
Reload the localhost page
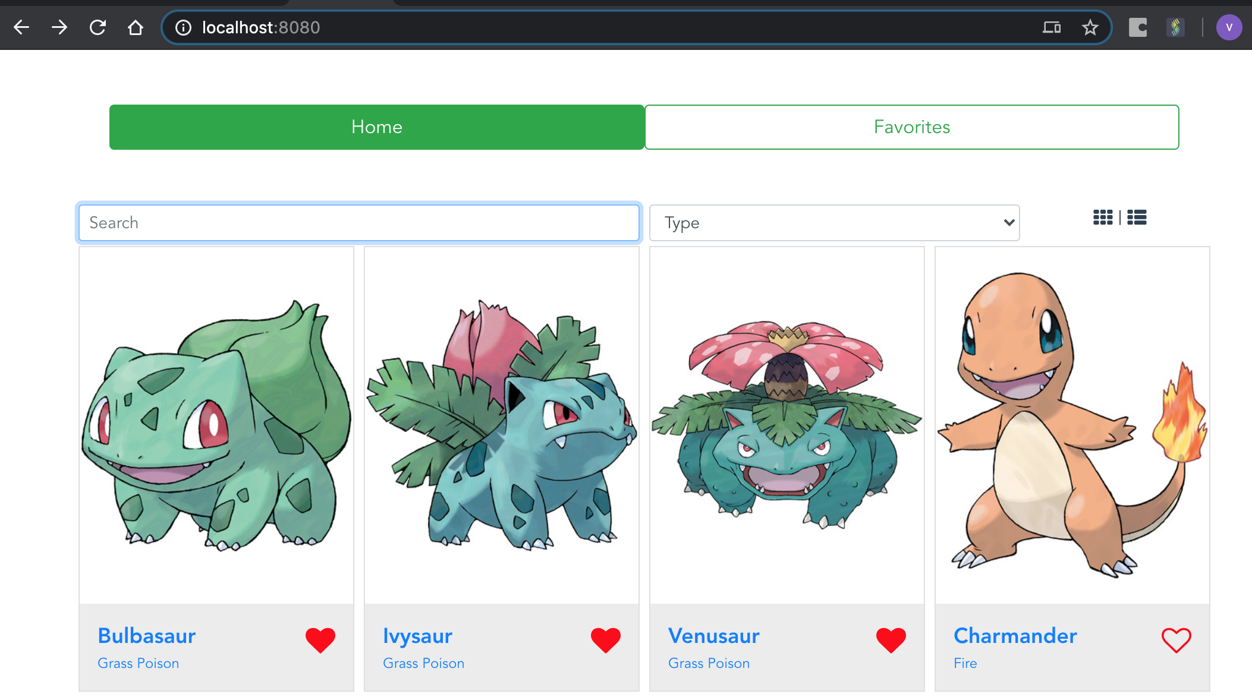97,27
